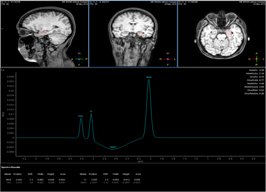Click the sagittal orientation cross marker
This screenshot has width=266, height=192.
(79, 59)
